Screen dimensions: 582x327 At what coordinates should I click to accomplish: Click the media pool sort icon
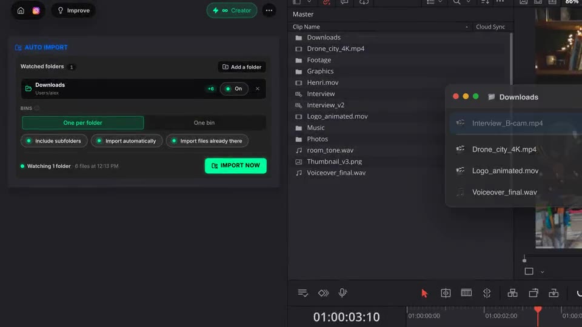485,2
